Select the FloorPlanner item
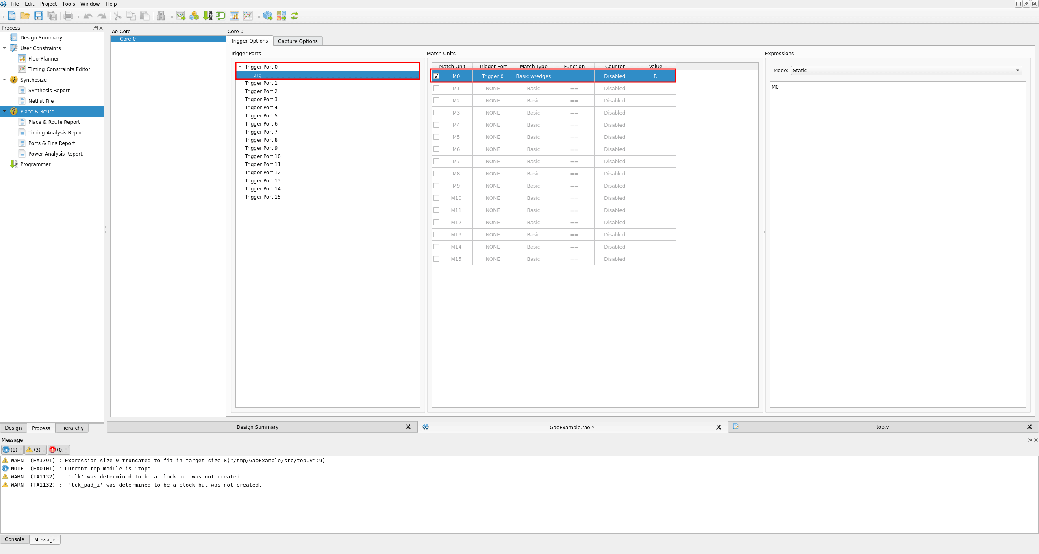 pyautogui.click(x=43, y=58)
